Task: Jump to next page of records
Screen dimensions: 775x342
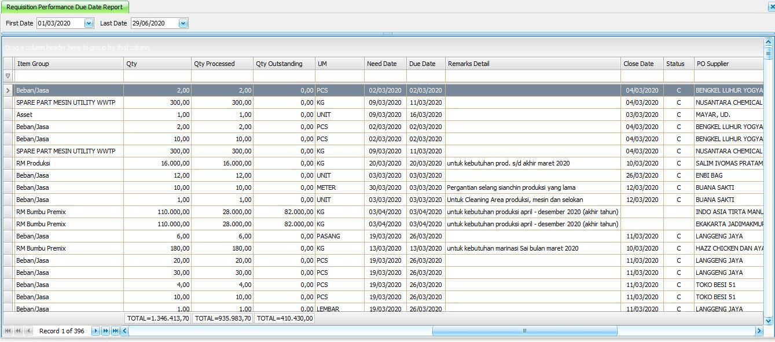Action: pyautogui.click(x=105, y=331)
